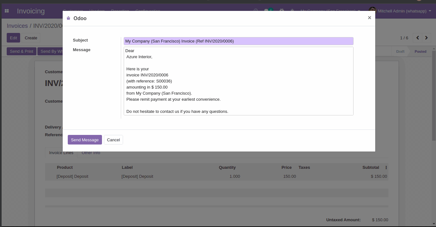This screenshot has height=227, width=436.
Task: Click the page vertical scrollbar
Action: pyautogui.click(x=434, y=96)
